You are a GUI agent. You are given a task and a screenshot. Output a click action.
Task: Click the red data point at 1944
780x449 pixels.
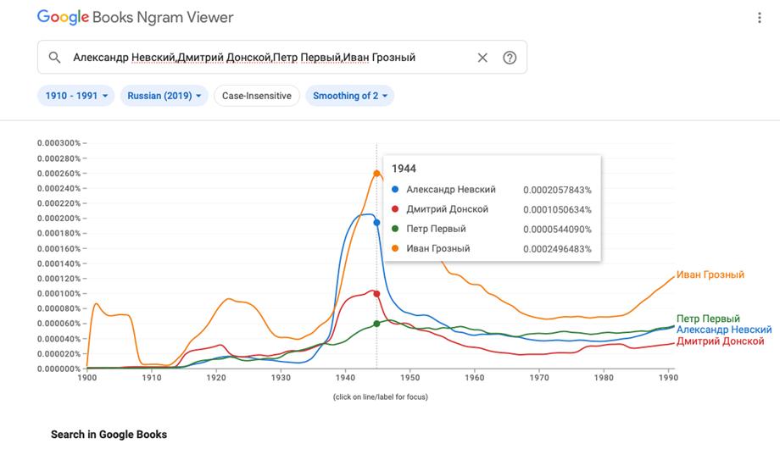[376, 294]
